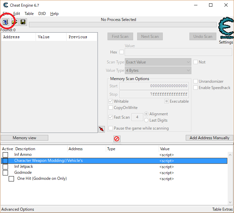The height and width of the screenshot is (213, 234).
Task: Enable Pause the game while scanning
Action: 111,128
